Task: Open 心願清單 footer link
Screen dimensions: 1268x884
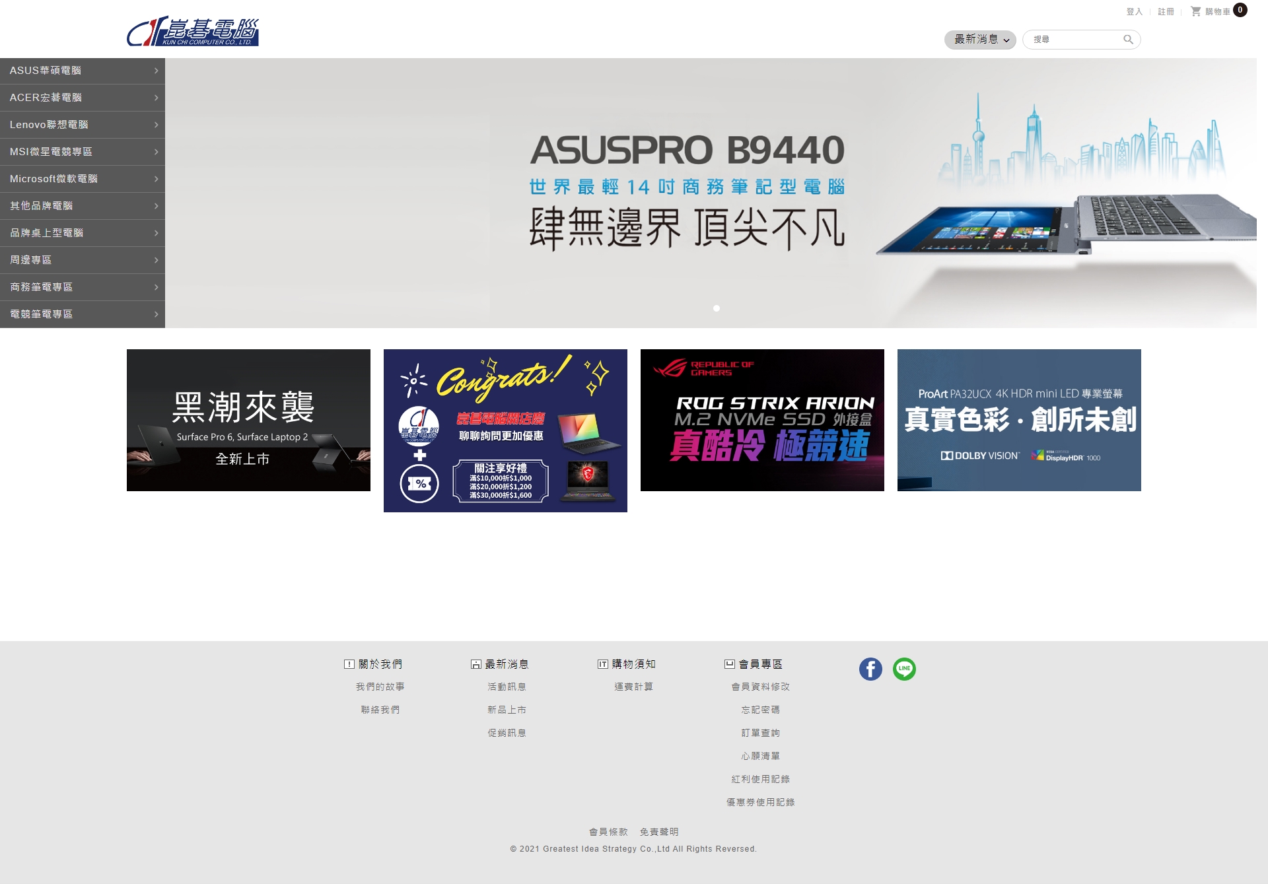Action: (761, 756)
